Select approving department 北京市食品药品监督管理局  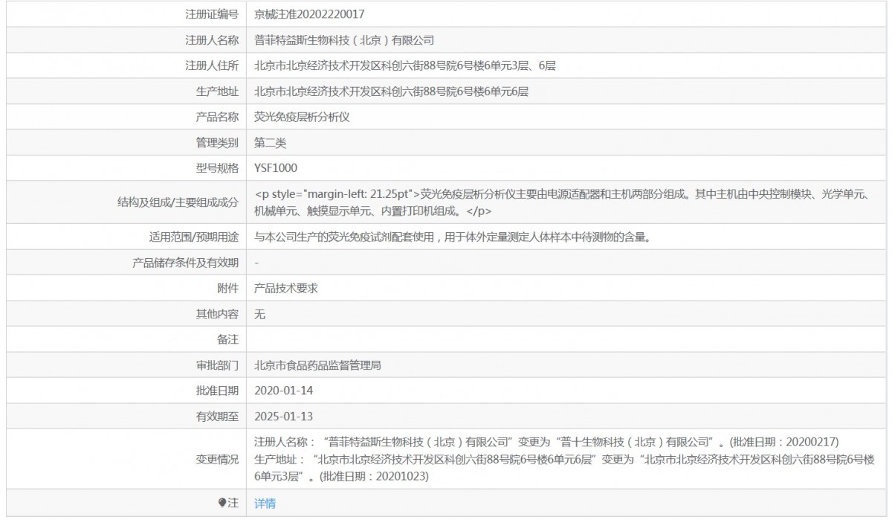click(318, 365)
